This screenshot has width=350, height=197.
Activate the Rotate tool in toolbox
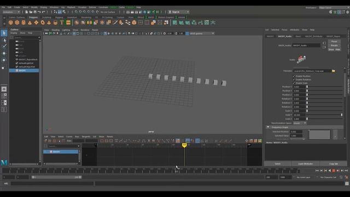[4, 60]
